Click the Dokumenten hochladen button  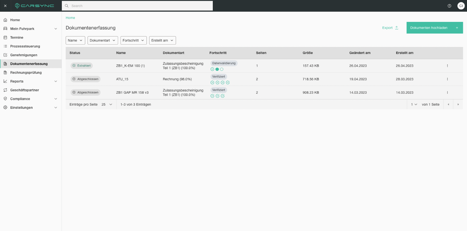[435, 28]
